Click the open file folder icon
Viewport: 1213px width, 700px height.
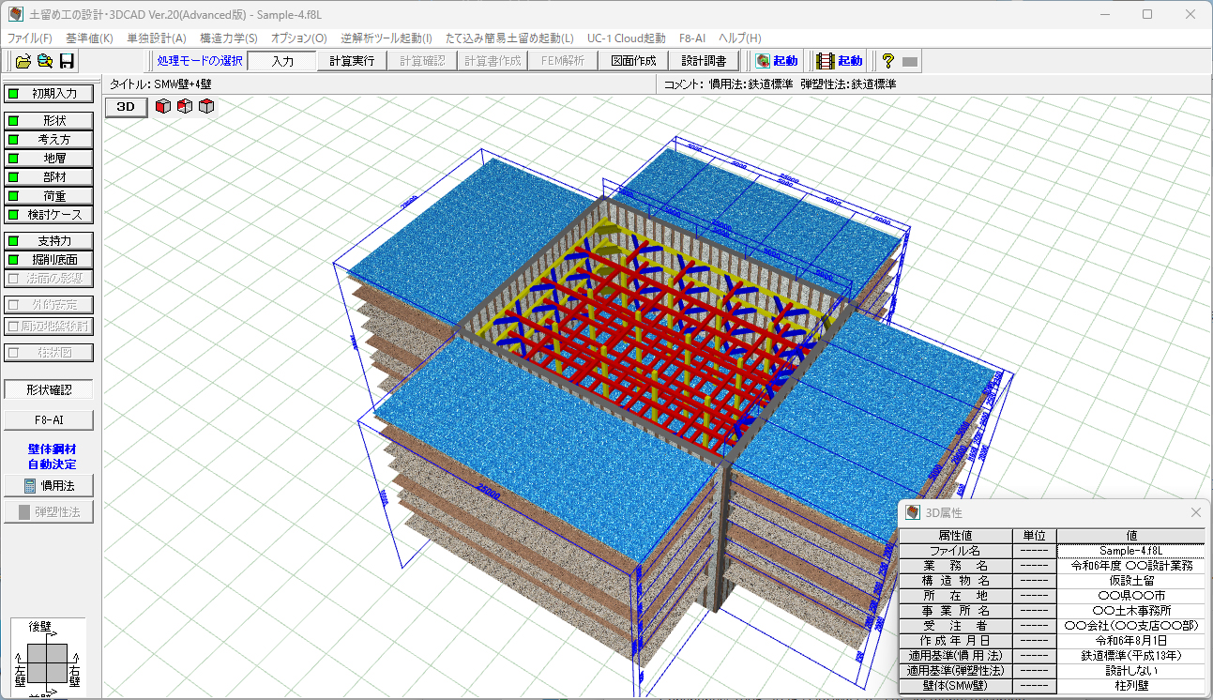[x=23, y=61]
